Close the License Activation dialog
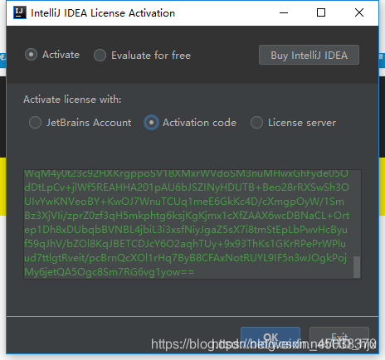The height and width of the screenshot is (360, 385). point(359,12)
